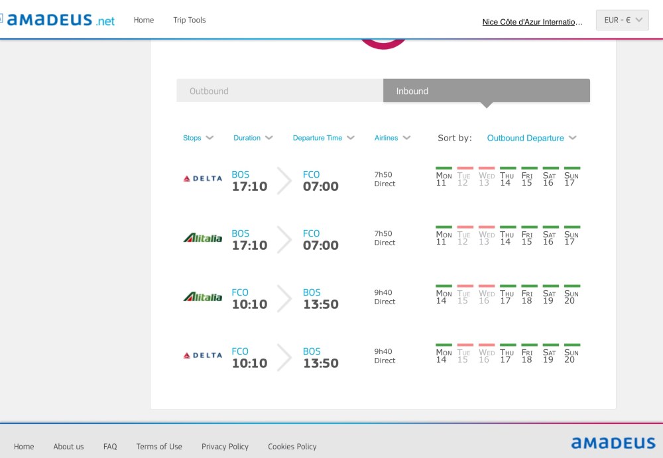This screenshot has height=458, width=663.
Task: Open the EUR currency dropdown
Action: pos(622,21)
